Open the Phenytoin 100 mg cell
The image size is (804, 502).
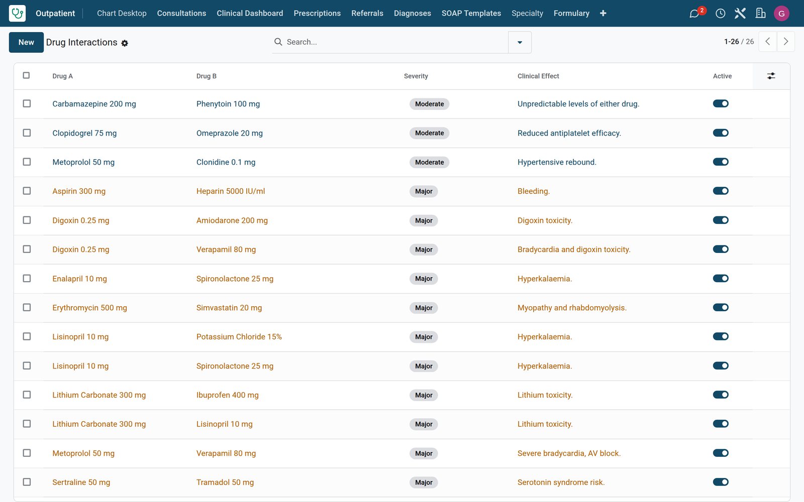point(228,104)
